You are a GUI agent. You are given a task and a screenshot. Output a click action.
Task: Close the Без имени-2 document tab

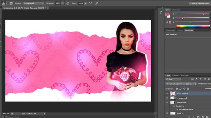tap(47, 8)
